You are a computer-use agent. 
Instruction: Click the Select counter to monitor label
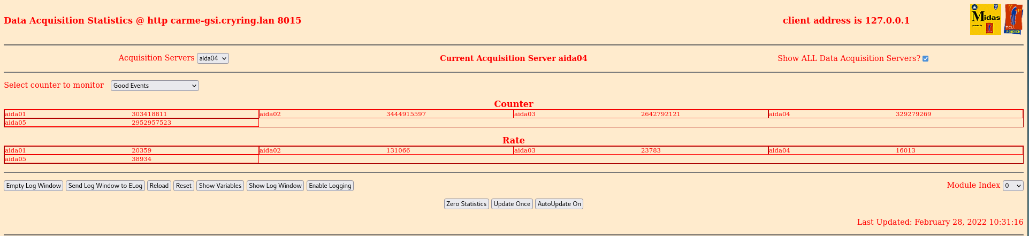click(54, 85)
